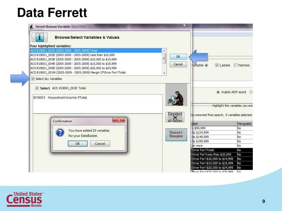The image size is (282, 211).
Task: Click the down scroll arrow on the variables list
Action: 164,73
